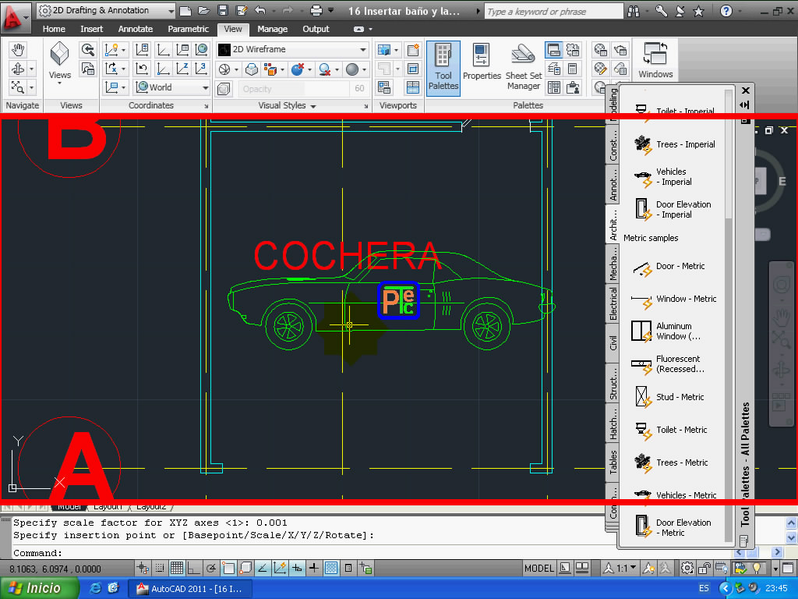Screen dimensions: 798x599
Task: Click the keyword search input field
Action: pyautogui.click(x=553, y=11)
